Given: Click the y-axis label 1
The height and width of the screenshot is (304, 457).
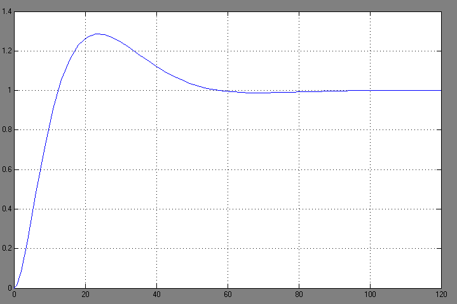Looking at the screenshot, I should (x=10, y=90).
